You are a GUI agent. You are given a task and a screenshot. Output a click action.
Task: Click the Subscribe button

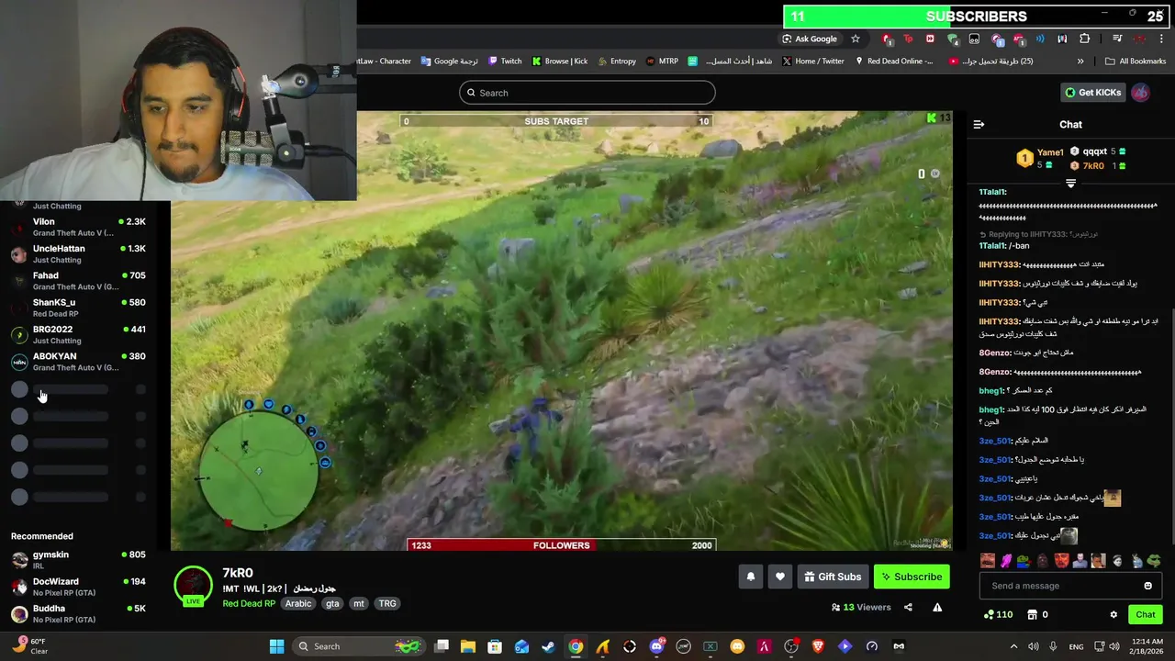pyautogui.click(x=912, y=577)
